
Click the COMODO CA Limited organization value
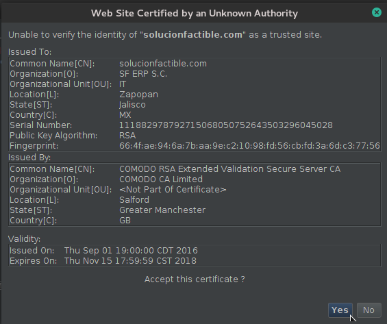(x=161, y=179)
